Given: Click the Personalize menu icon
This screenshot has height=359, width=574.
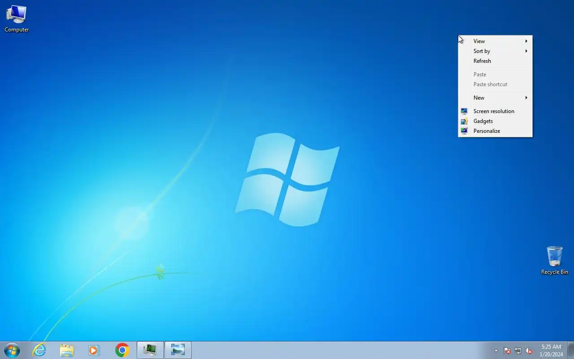Looking at the screenshot, I should pyautogui.click(x=464, y=131).
